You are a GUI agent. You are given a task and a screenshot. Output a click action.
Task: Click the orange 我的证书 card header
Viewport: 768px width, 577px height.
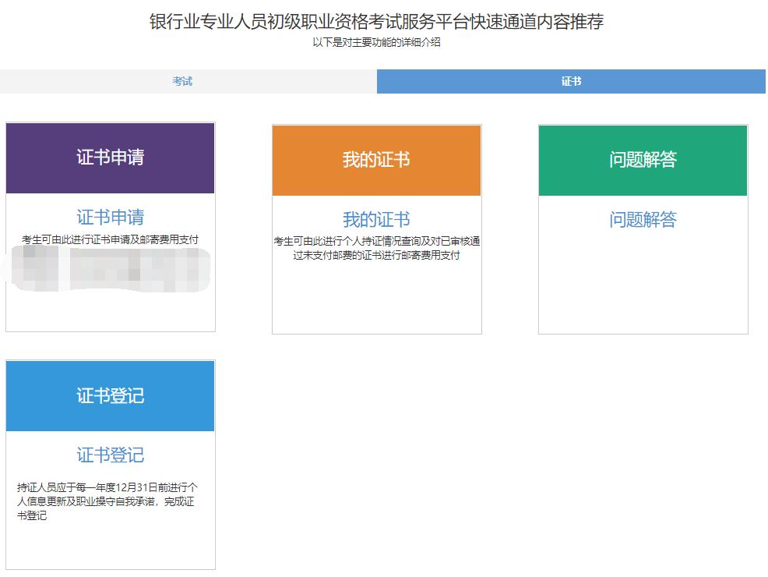pyautogui.click(x=376, y=159)
